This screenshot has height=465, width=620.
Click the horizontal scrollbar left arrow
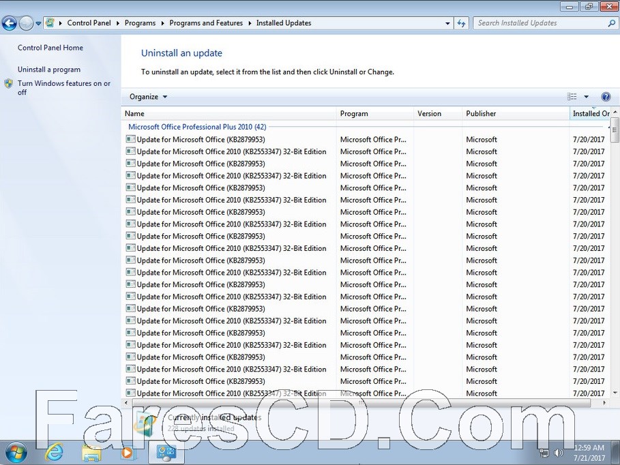(x=126, y=402)
